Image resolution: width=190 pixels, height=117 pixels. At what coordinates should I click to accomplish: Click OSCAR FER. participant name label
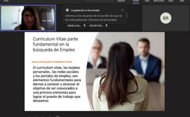tap(96, 26)
